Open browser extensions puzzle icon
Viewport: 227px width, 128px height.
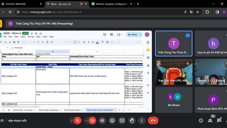tap(207, 12)
